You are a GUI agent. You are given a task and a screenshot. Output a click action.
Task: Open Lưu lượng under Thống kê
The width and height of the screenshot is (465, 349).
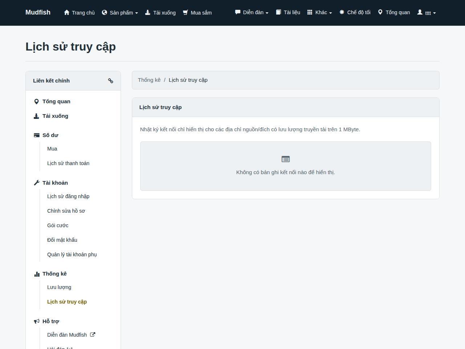click(x=59, y=287)
